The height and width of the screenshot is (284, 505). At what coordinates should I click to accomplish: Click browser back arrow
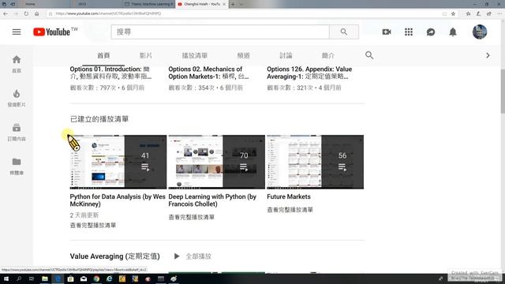click(x=6, y=13)
